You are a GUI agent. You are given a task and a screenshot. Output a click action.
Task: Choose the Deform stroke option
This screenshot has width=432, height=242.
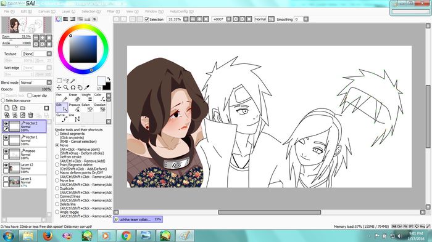coord(57,157)
